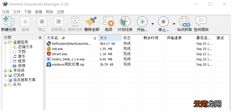Open dropdown arrow next to 开始
This screenshot has height=112, width=232.
[153, 24]
